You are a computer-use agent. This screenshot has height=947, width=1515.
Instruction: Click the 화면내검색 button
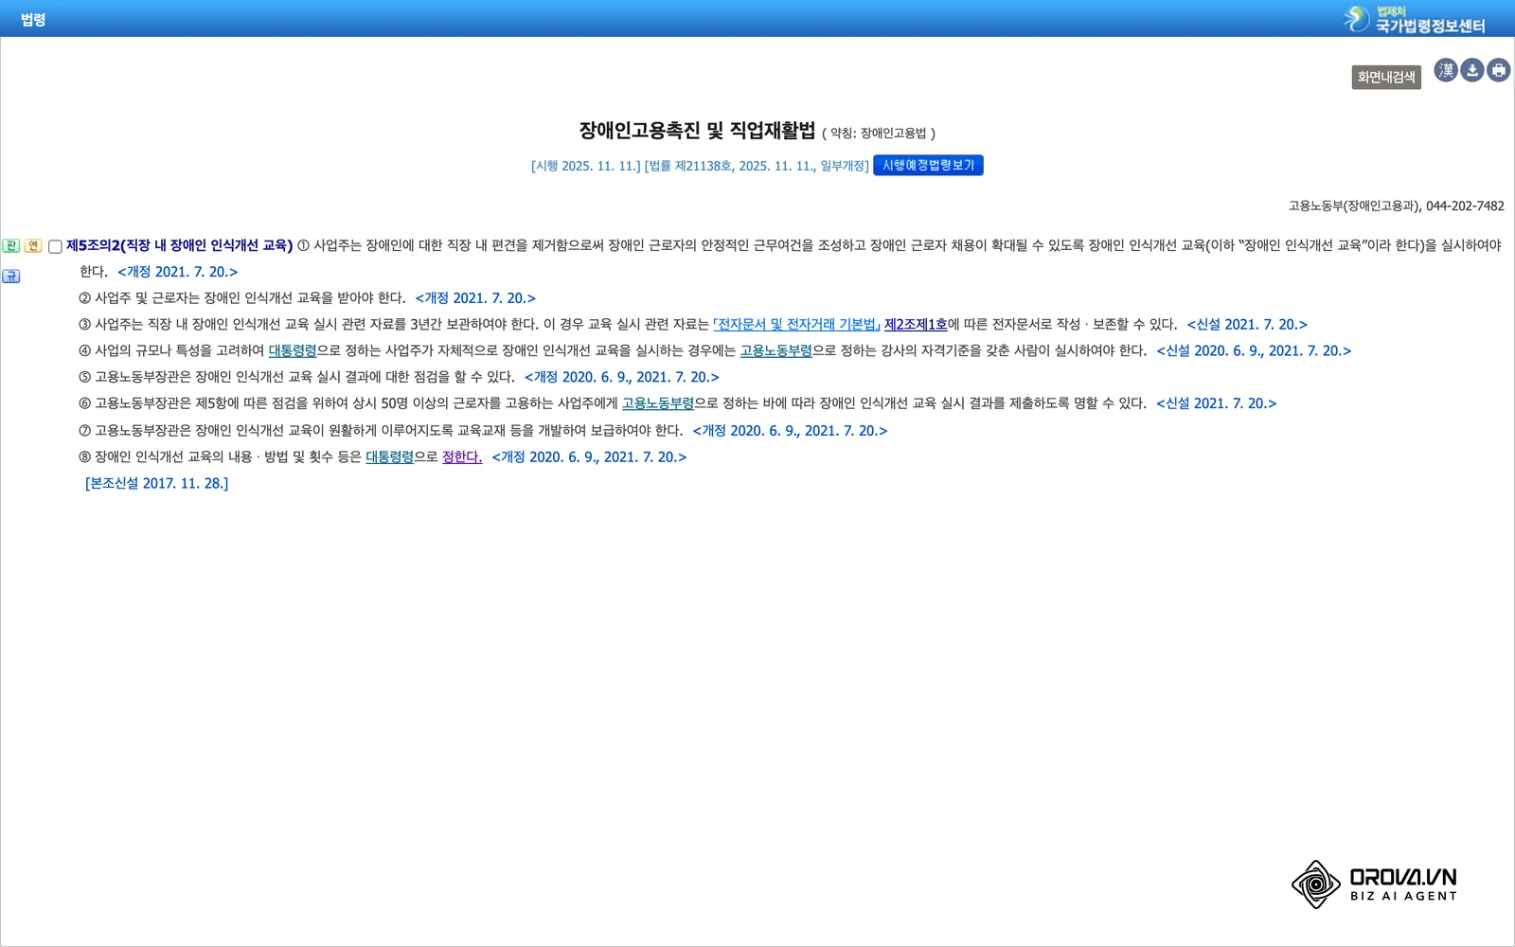(1386, 77)
